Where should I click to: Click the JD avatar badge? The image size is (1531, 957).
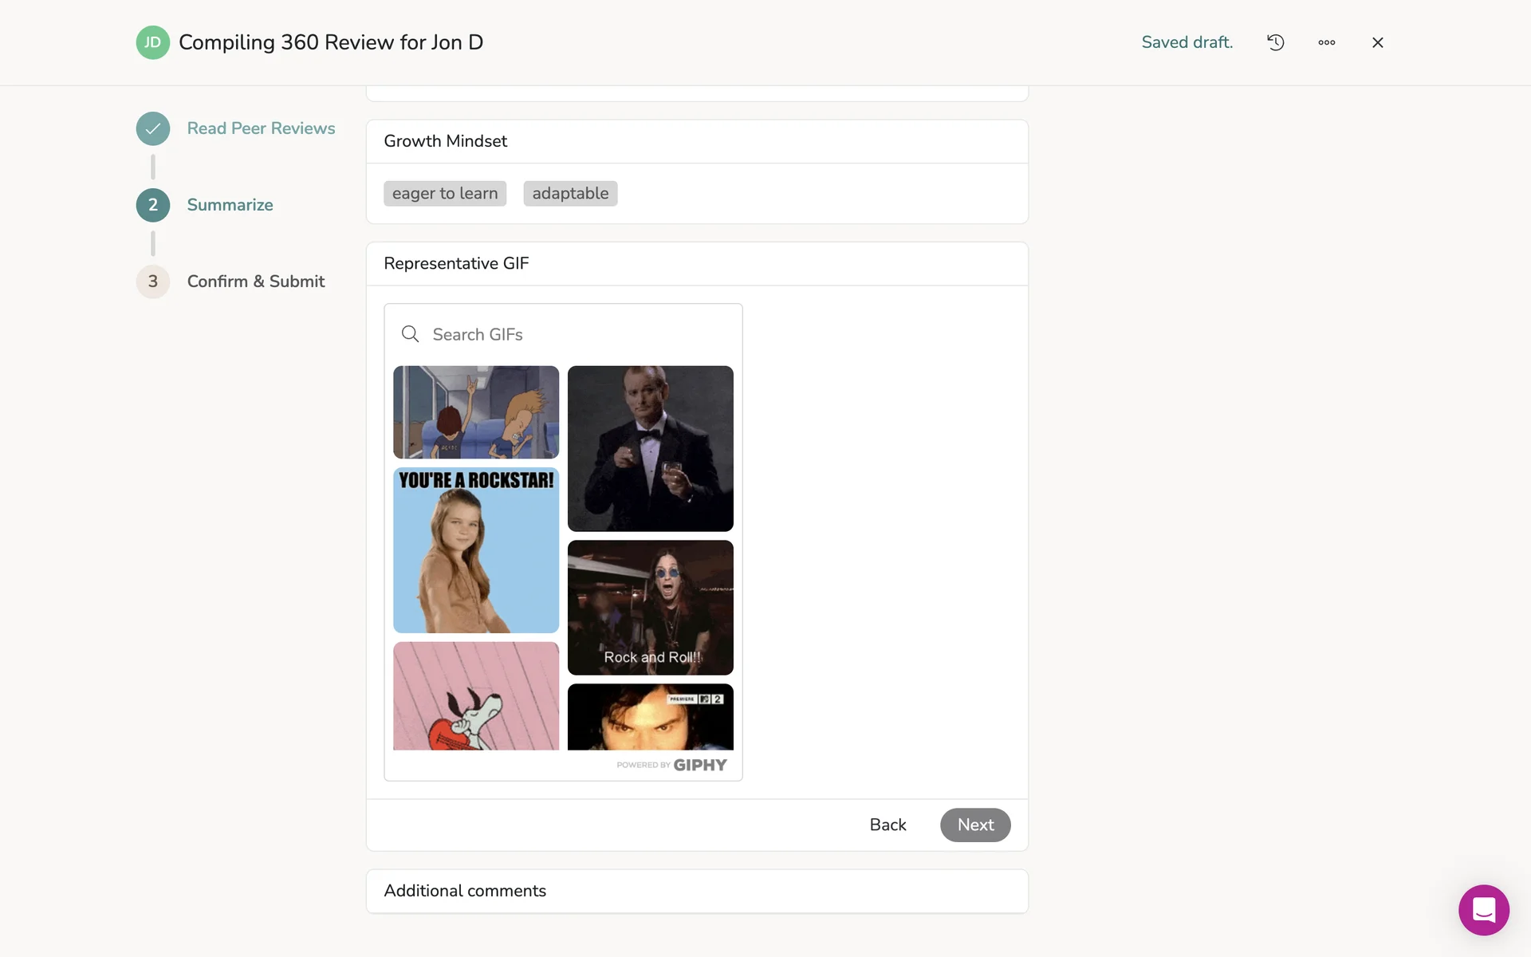point(152,42)
